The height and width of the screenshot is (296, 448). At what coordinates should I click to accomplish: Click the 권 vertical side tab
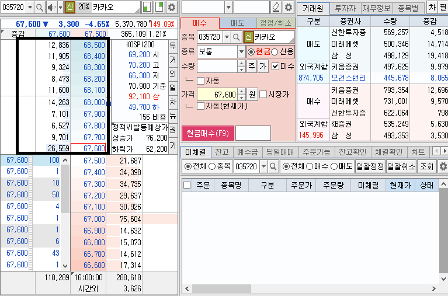tap(173, 130)
